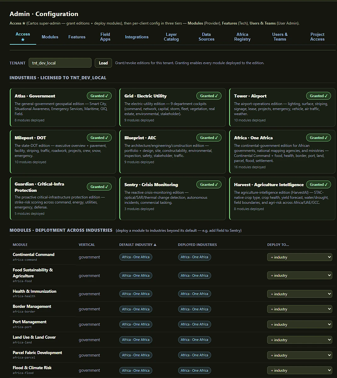Click the Deploy To... column header

pyautogui.click(x=278, y=245)
